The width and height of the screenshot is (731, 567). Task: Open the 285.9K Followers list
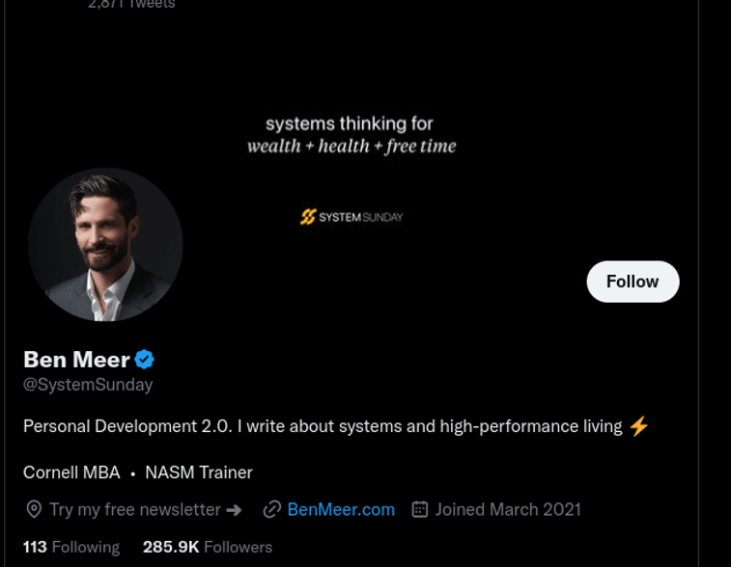click(208, 547)
